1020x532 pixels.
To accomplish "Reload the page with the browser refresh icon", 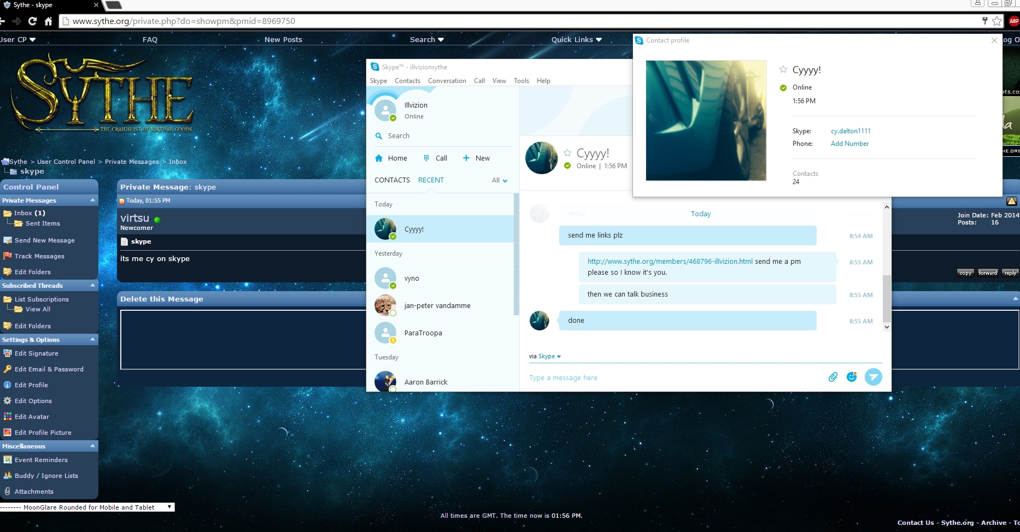I will click(32, 21).
